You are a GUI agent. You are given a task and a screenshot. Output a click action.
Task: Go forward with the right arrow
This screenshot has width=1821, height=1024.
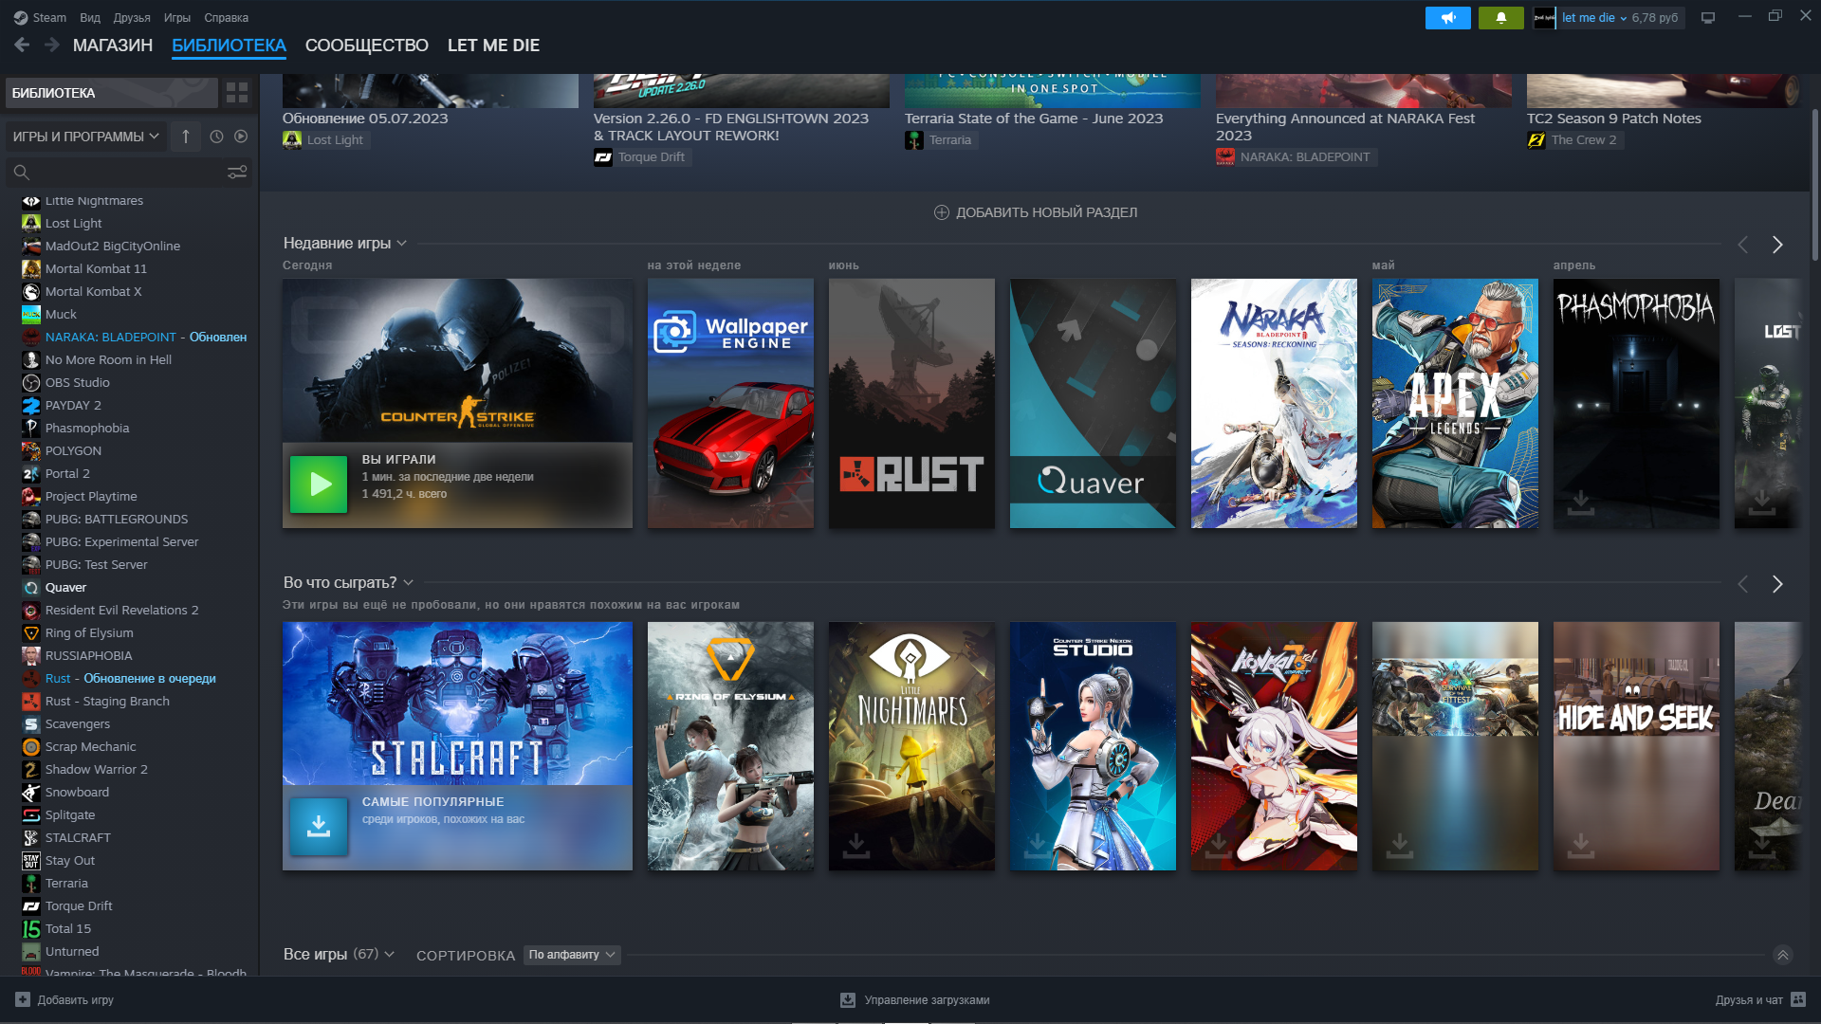coord(52,45)
